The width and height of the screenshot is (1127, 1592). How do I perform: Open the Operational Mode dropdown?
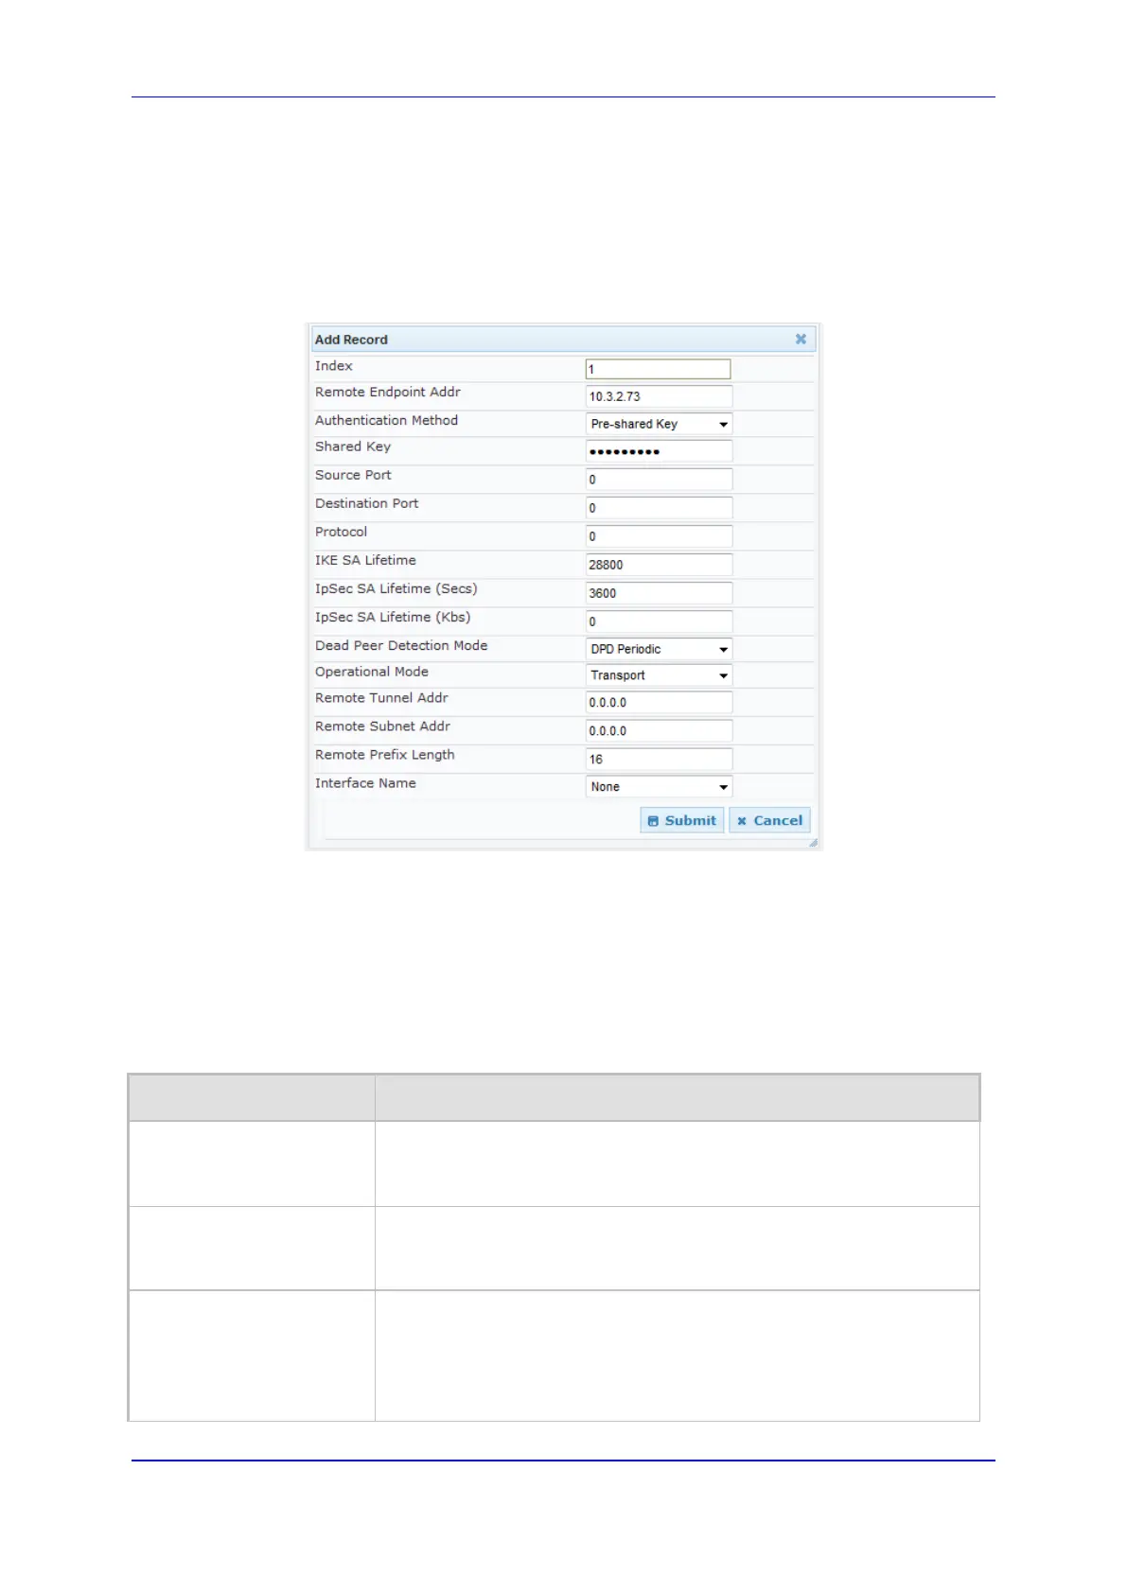click(659, 675)
